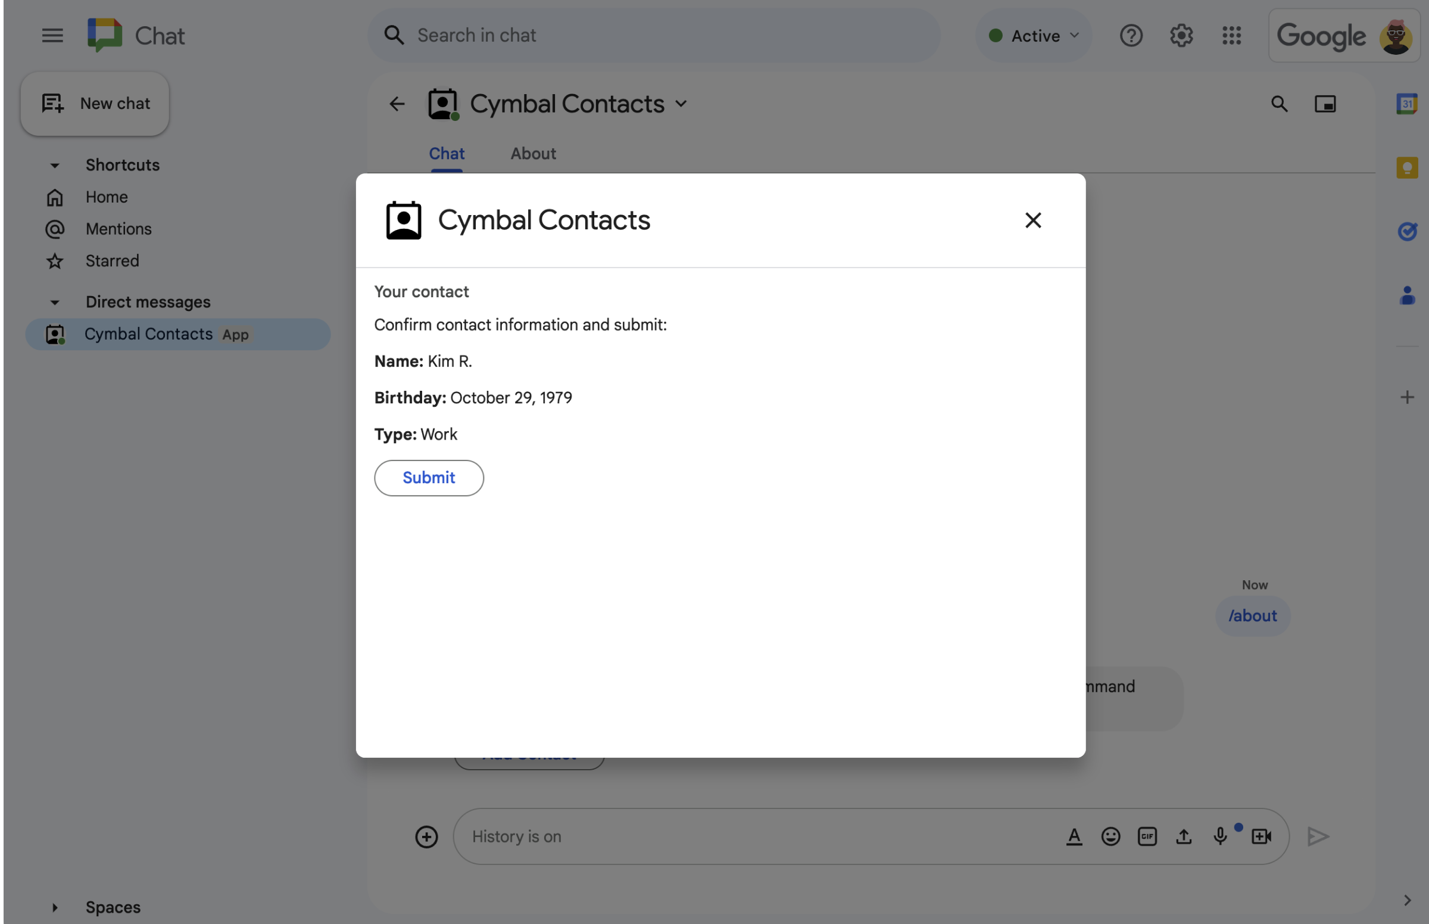The height and width of the screenshot is (924, 1429).
Task: Click the microphone icon in message bar
Action: click(1219, 836)
